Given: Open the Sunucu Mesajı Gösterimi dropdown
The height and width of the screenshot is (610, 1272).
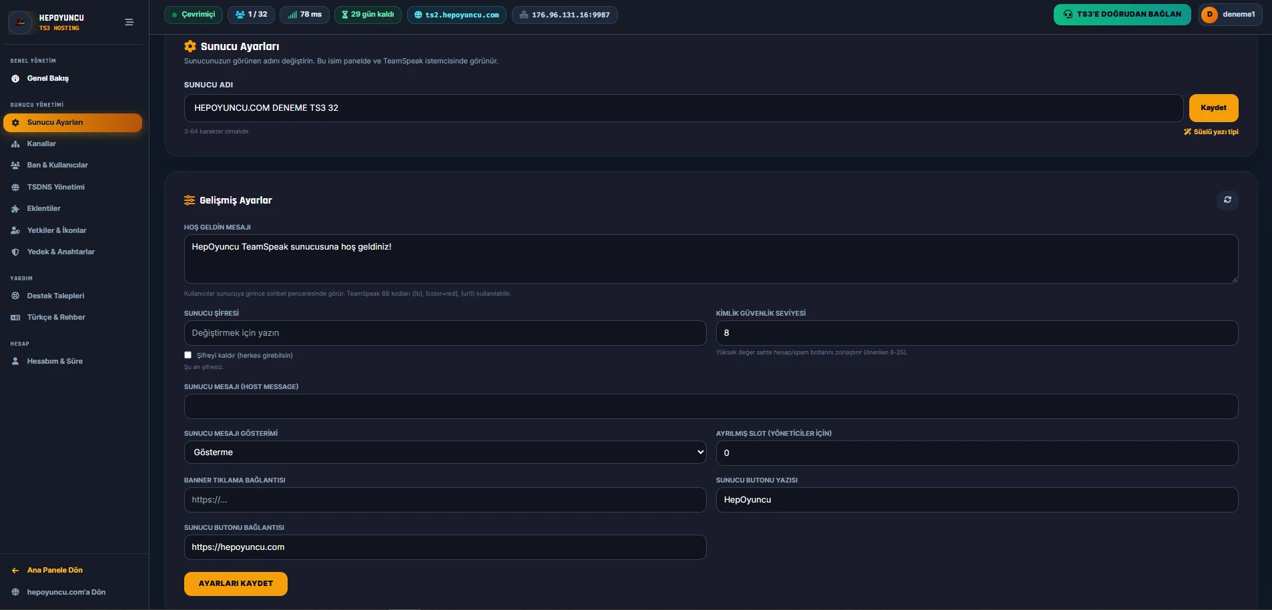Looking at the screenshot, I should [x=445, y=452].
